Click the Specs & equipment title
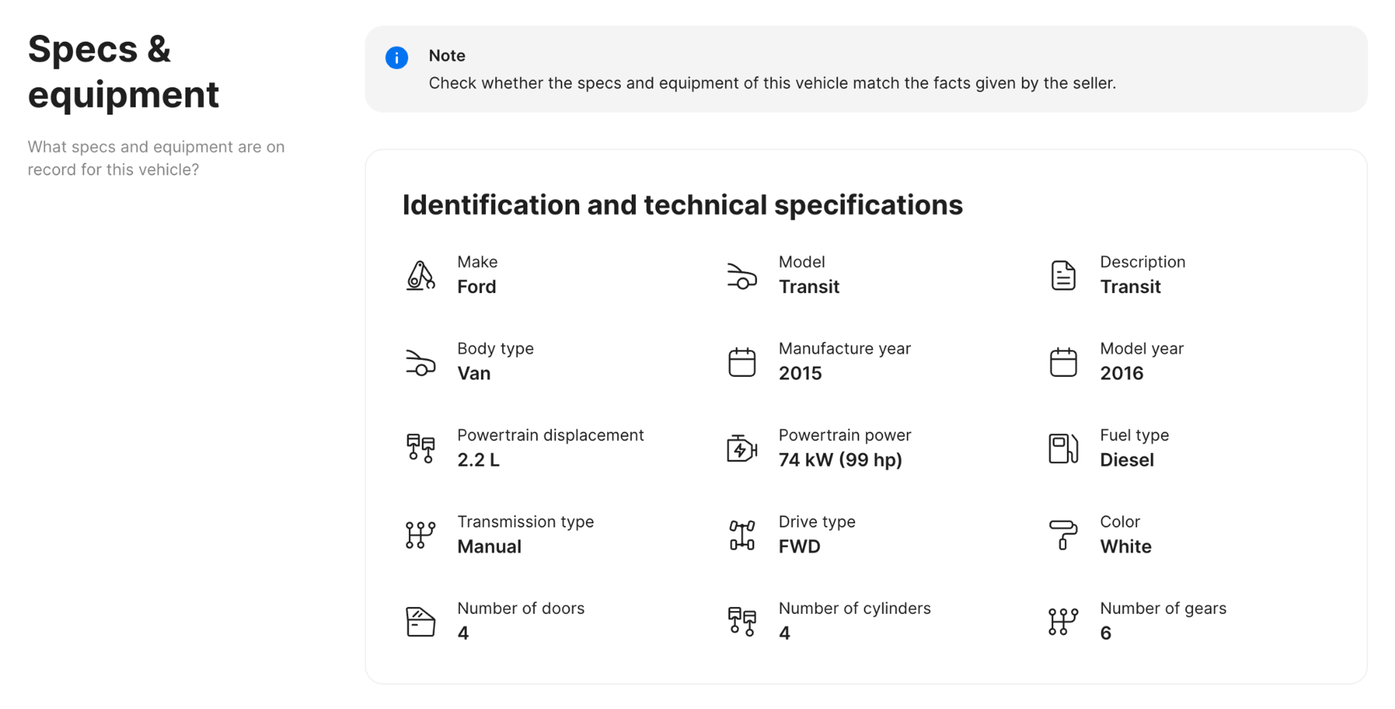This screenshot has height=709, width=1395. pos(124,72)
